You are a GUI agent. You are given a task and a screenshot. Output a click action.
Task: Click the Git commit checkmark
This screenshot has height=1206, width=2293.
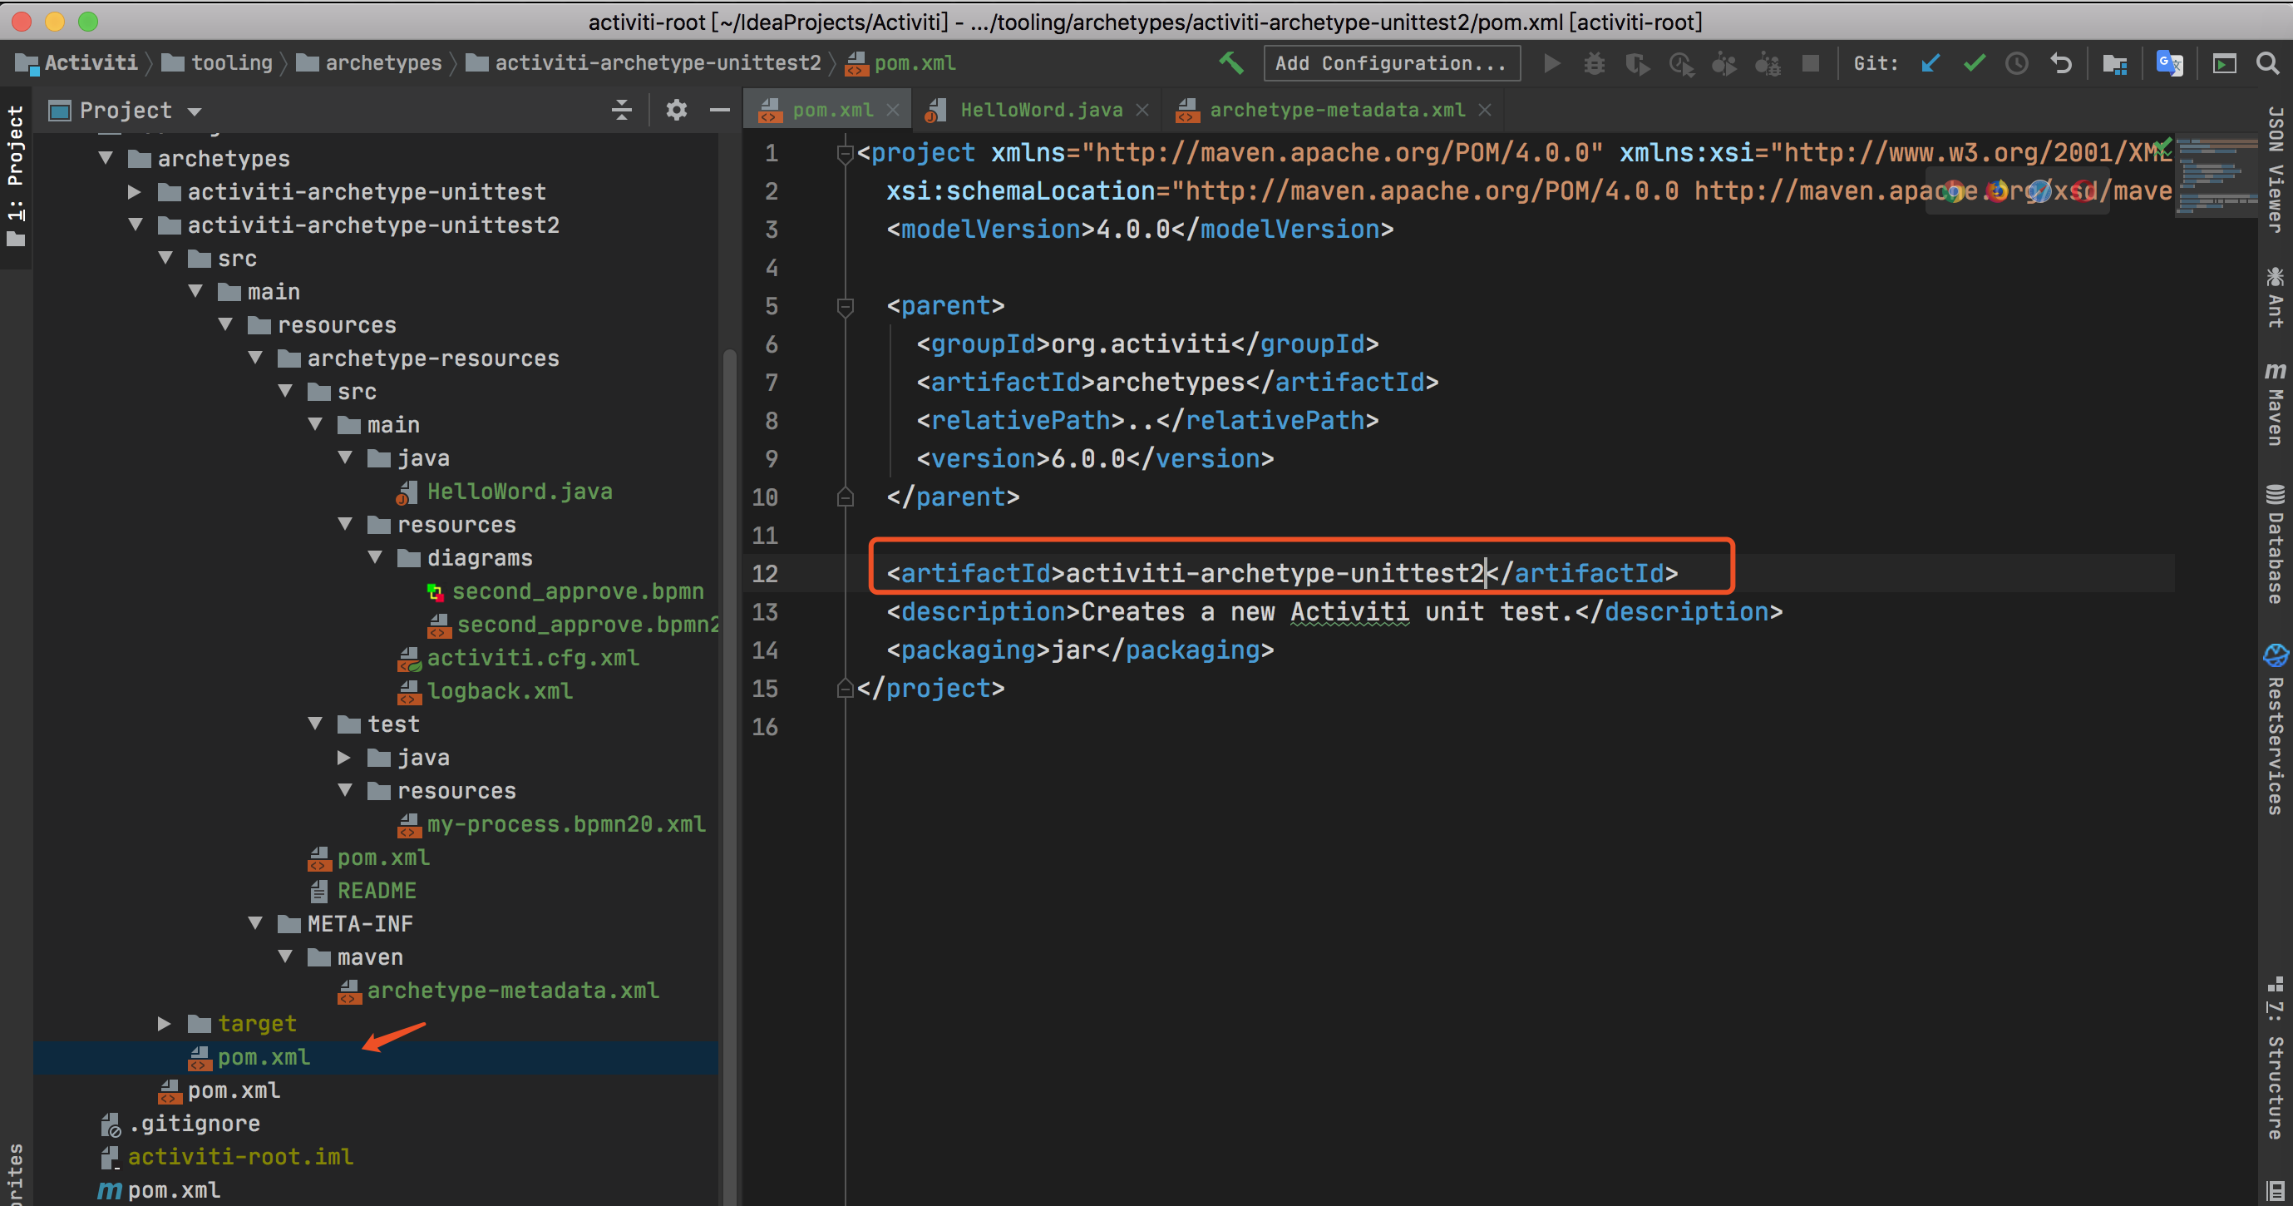(x=1974, y=63)
